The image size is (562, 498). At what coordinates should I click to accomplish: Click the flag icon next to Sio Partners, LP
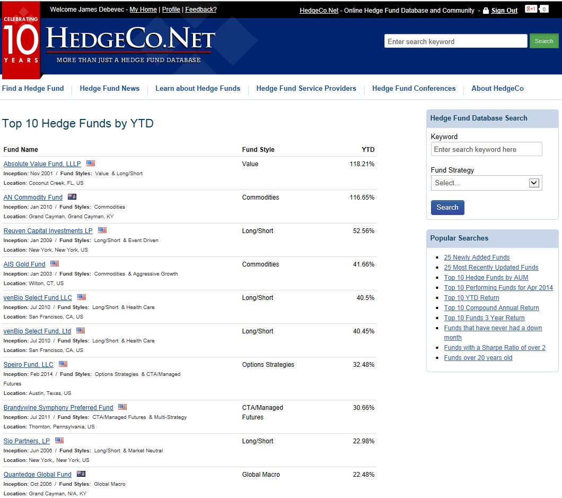59,440
